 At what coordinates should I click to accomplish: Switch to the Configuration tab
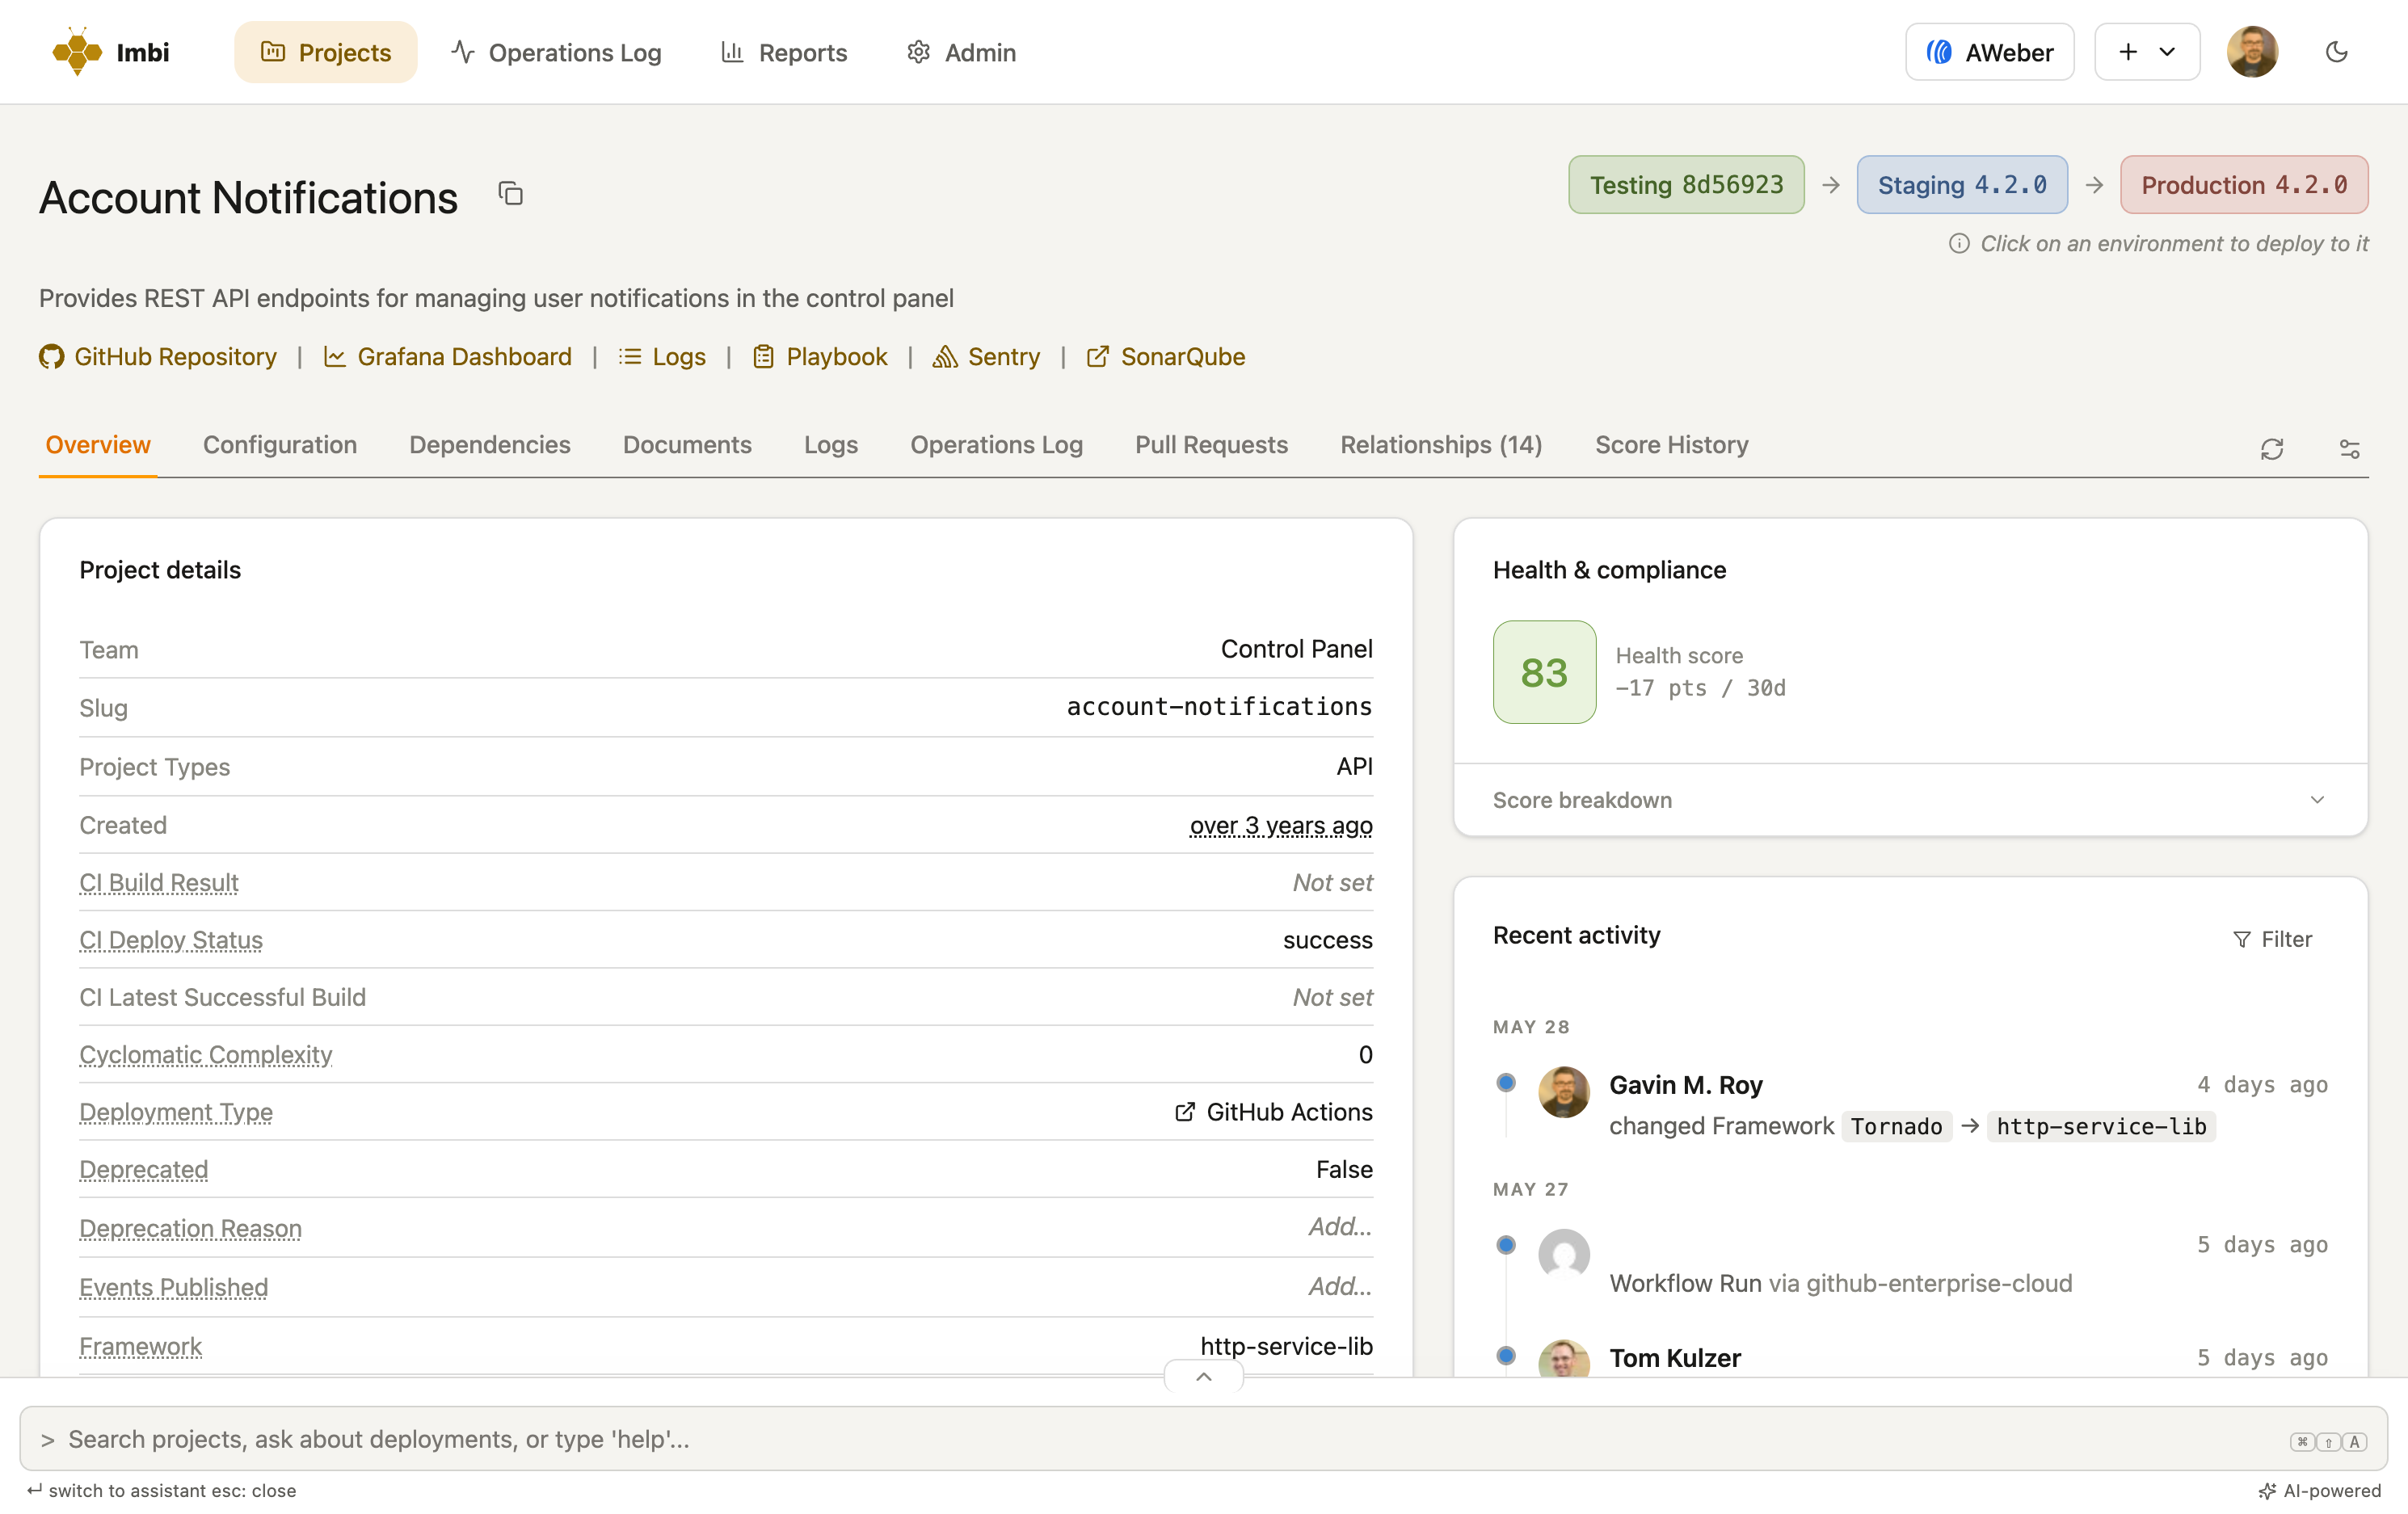(280, 445)
